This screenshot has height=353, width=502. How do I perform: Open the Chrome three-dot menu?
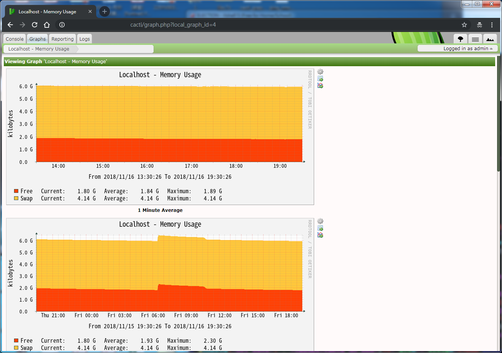tap(492, 25)
